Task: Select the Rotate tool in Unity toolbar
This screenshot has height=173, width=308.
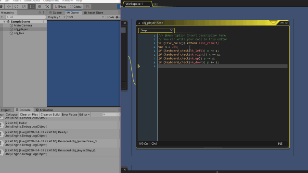Action: pyautogui.click(x=16, y=6)
